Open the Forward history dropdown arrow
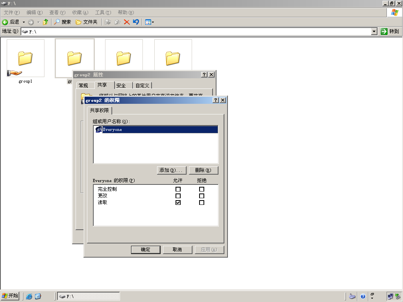This screenshot has height=302, width=403. [x=38, y=22]
